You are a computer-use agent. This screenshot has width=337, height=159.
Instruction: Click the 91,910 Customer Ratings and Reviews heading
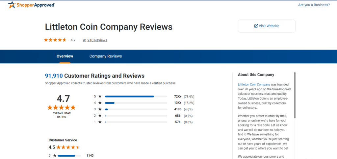(x=94, y=76)
